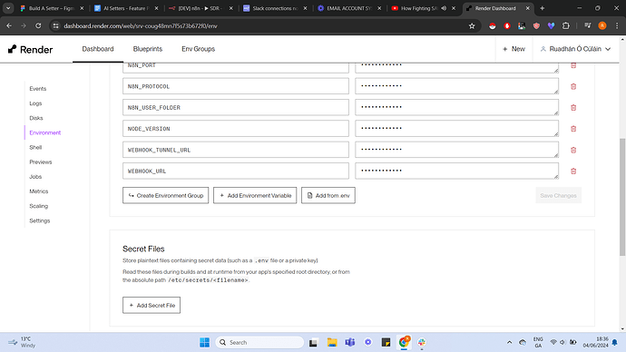This screenshot has width=626, height=352.
Task: Delete the WEBHOOK_URL variable with its trash icon
Action: 573,171
